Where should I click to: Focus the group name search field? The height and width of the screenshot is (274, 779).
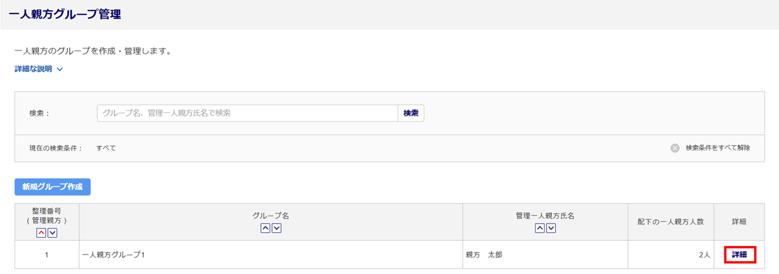coord(247,113)
